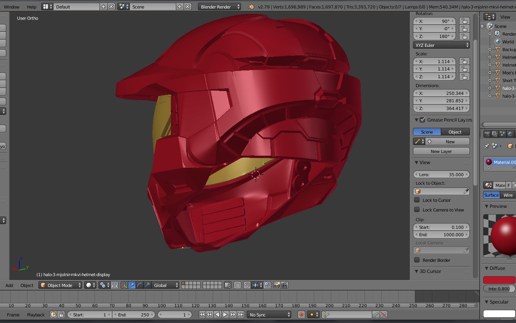The width and height of the screenshot is (516, 323).
Task: Open the Object Mode dropdown
Action: (60, 285)
